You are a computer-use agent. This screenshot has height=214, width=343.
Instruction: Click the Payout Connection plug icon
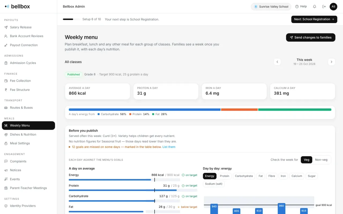(6, 45)
